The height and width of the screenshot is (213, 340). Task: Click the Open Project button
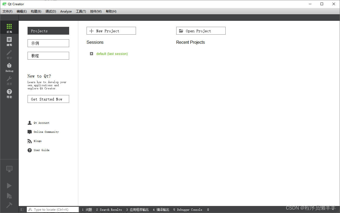click(x=201, y=31)
